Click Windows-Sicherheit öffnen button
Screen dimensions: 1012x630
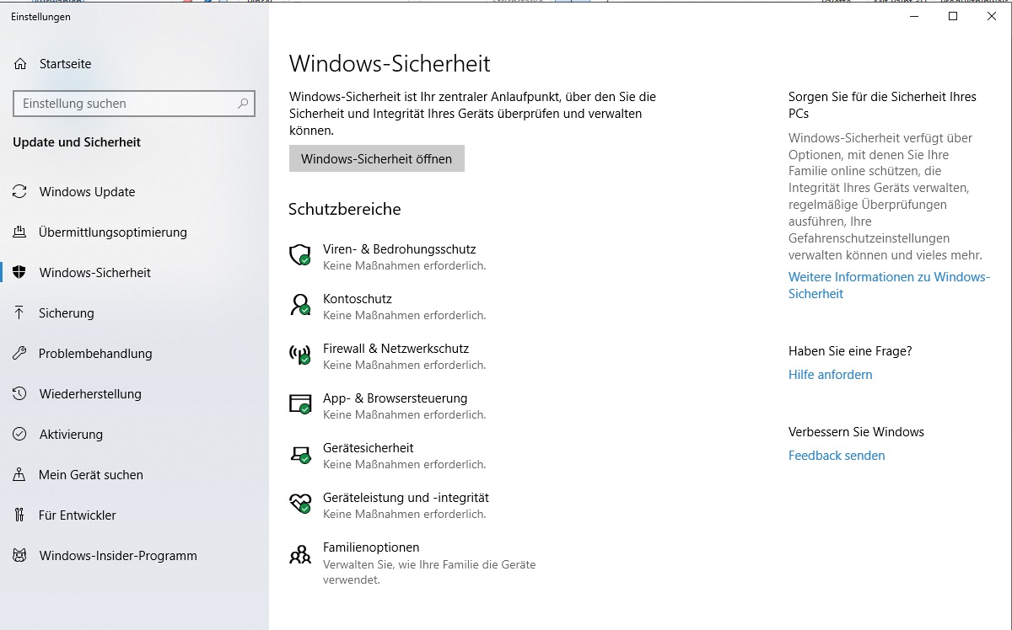tap(376, 158)
